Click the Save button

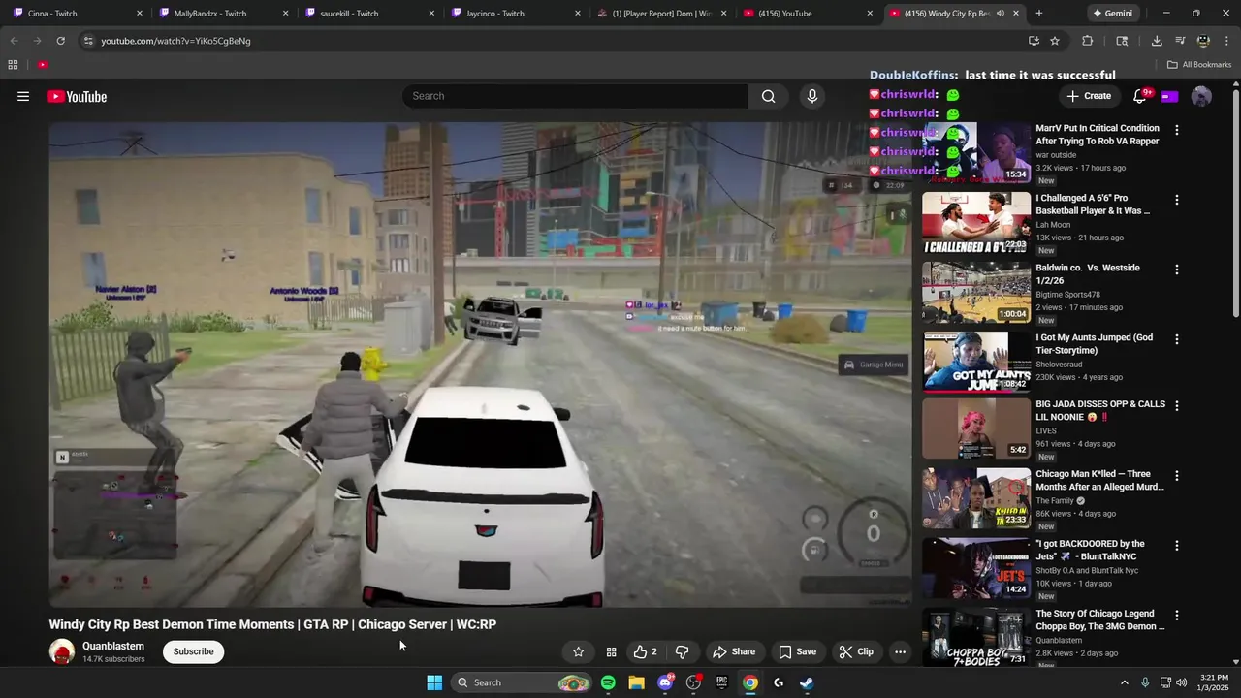click(798, 651)
